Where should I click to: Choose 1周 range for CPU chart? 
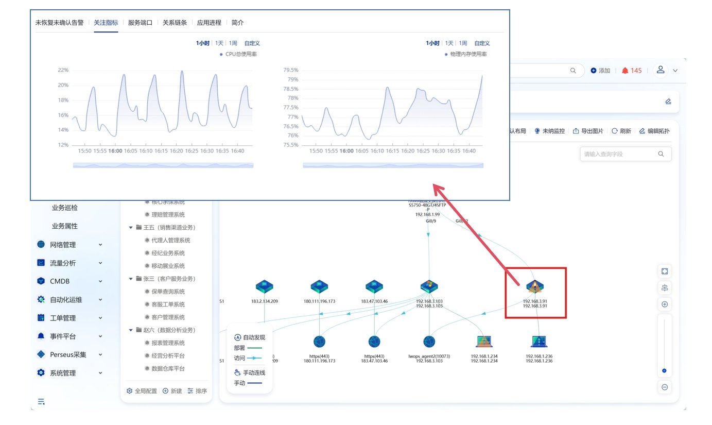[x=233, y=43]
